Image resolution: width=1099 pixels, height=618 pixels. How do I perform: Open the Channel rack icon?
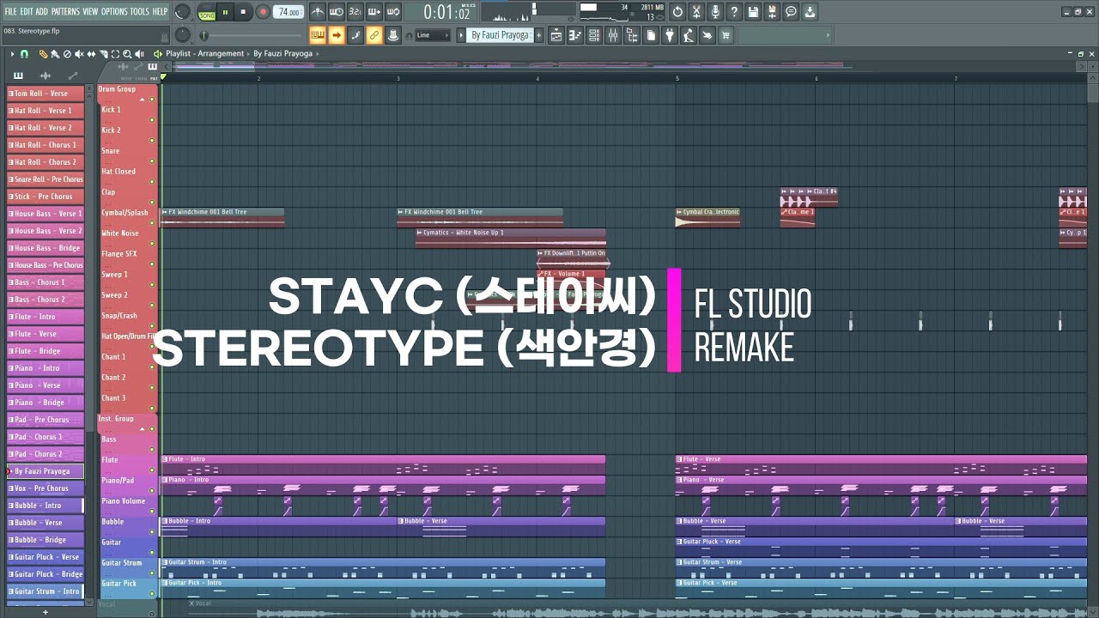coord(593,35)
